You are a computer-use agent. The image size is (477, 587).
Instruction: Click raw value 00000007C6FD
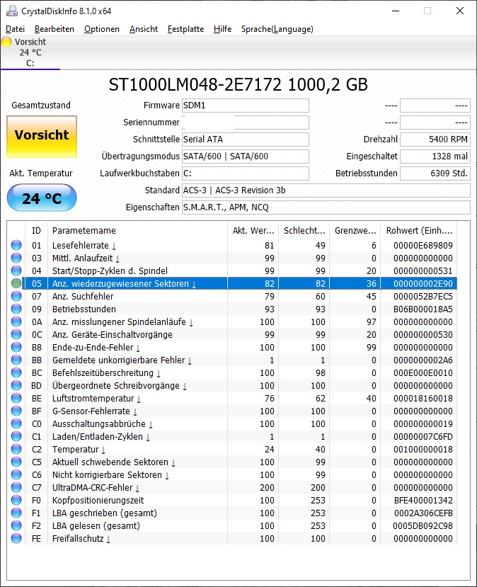(423, 436)
